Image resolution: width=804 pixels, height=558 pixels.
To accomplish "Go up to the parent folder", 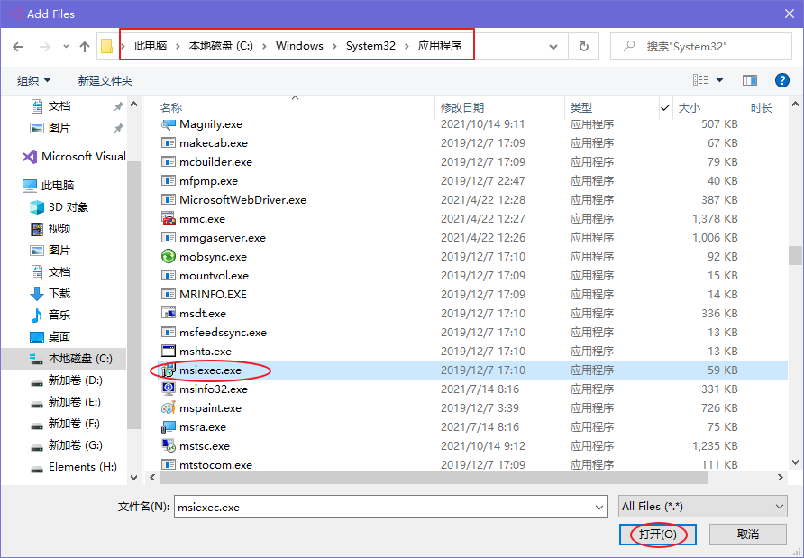I will [x=84, y=45].
